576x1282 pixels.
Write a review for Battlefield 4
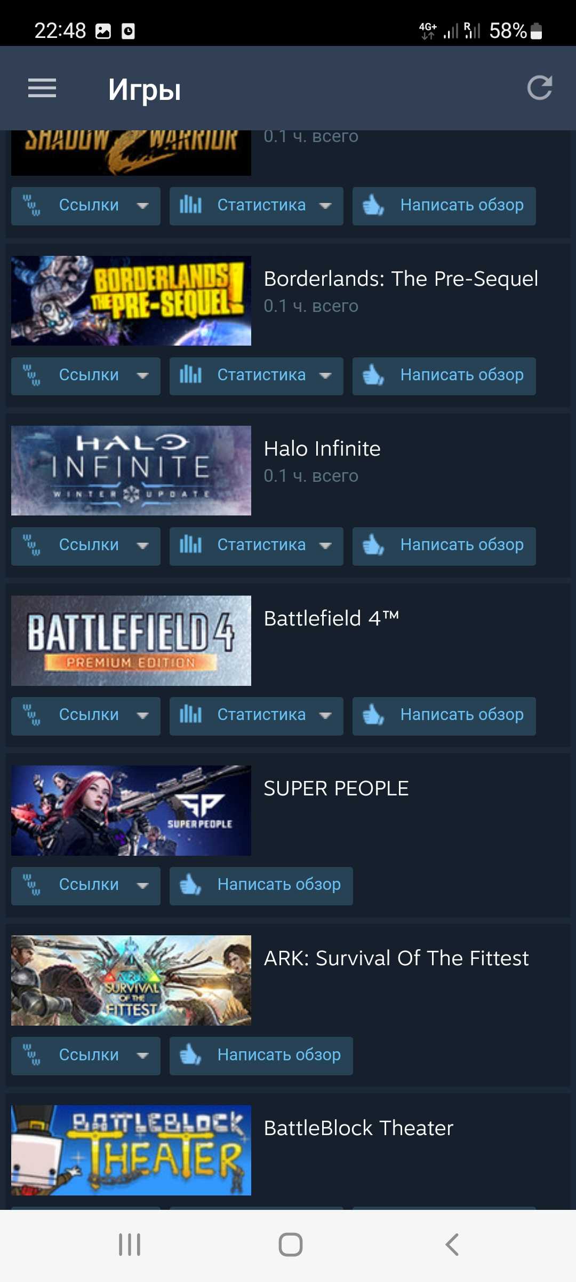click(x=444, y=716)
